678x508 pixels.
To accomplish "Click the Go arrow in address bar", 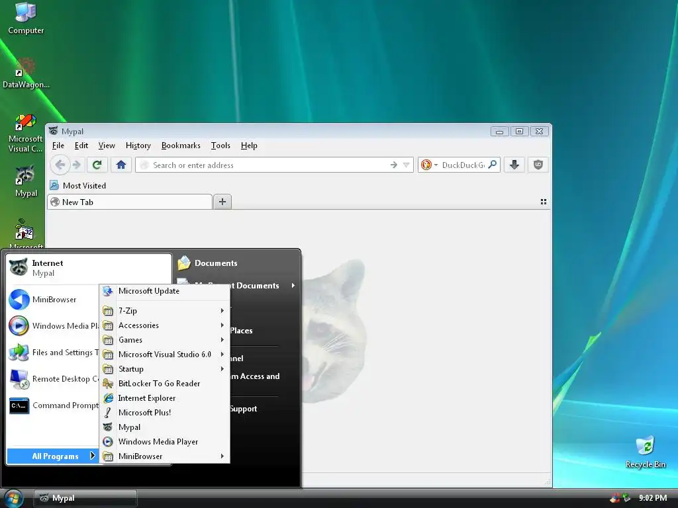I will 393,165.
